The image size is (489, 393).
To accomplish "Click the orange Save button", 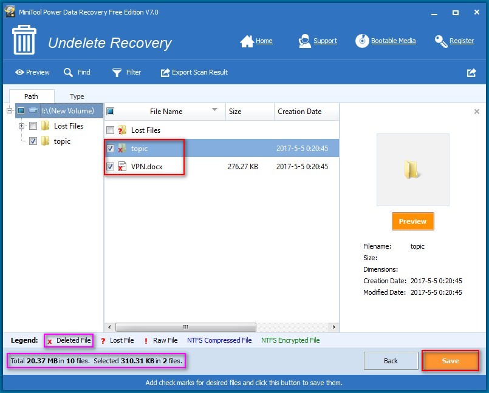I will pos(450,361).
